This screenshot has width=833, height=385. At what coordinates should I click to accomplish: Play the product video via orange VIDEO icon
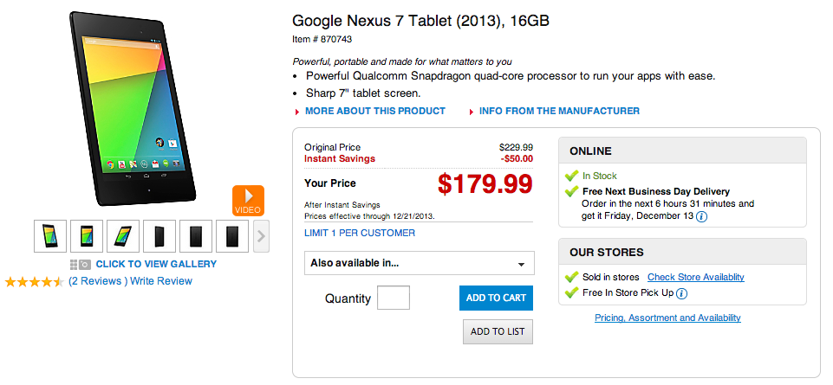(248, 201)
